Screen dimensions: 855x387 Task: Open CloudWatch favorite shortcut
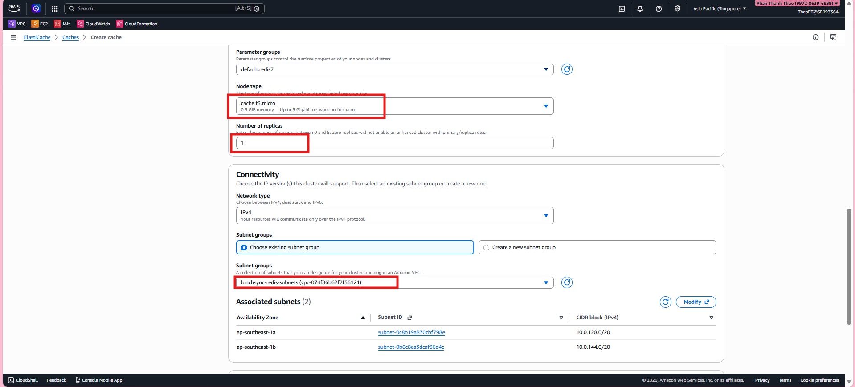[93, 24]
